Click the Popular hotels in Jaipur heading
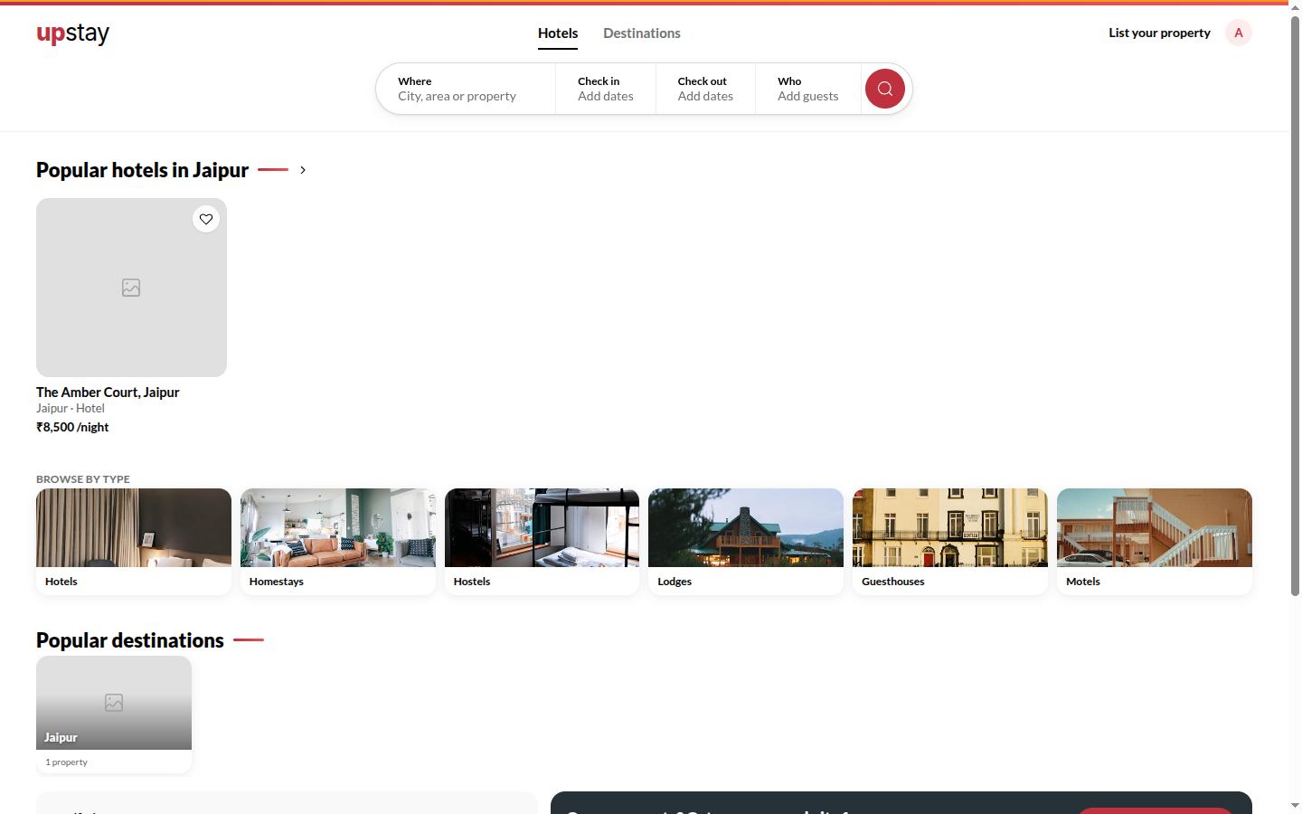 point(143,170)
